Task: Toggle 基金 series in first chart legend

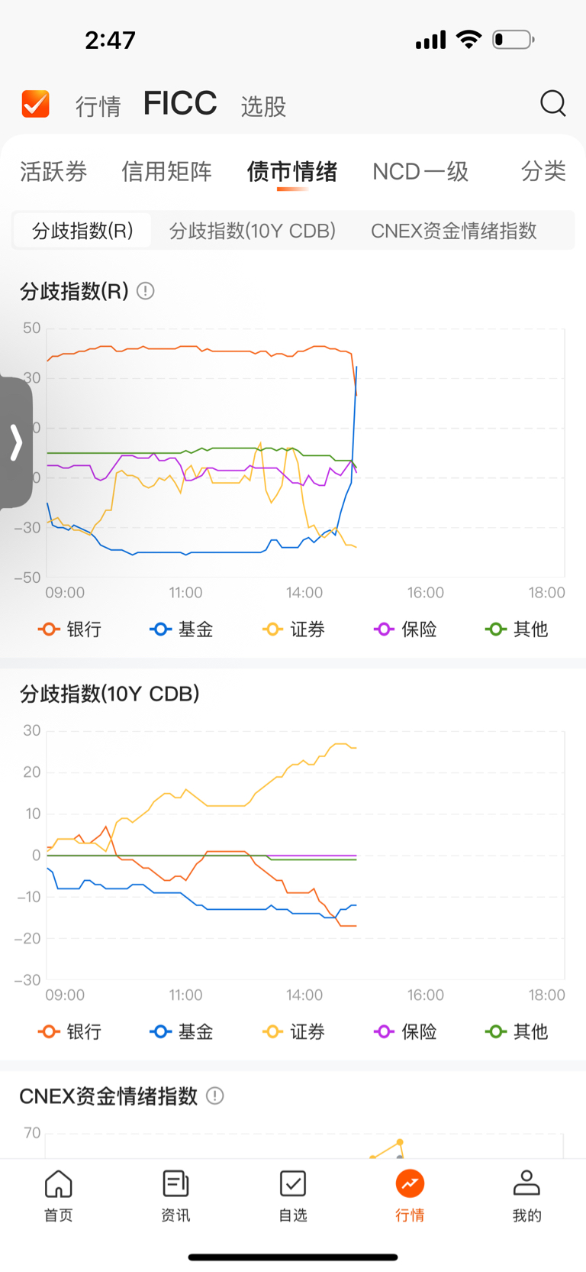Action: click(182, 630)
